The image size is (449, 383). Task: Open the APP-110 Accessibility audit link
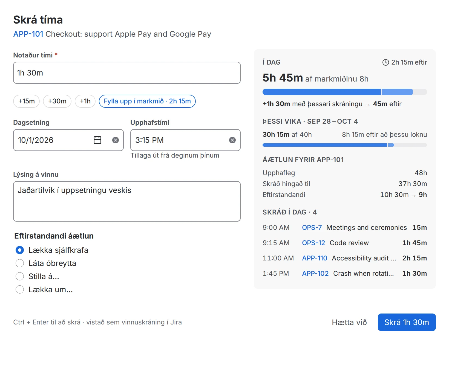pyautogui.click(x=315, y=258)
